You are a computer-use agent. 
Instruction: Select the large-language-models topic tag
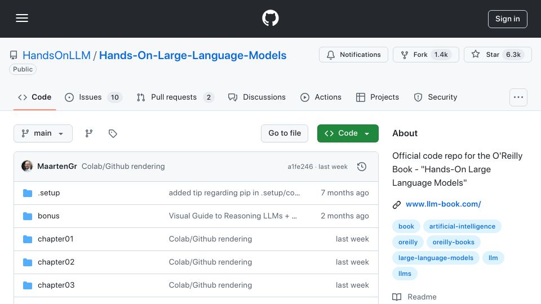pos(436,258)
